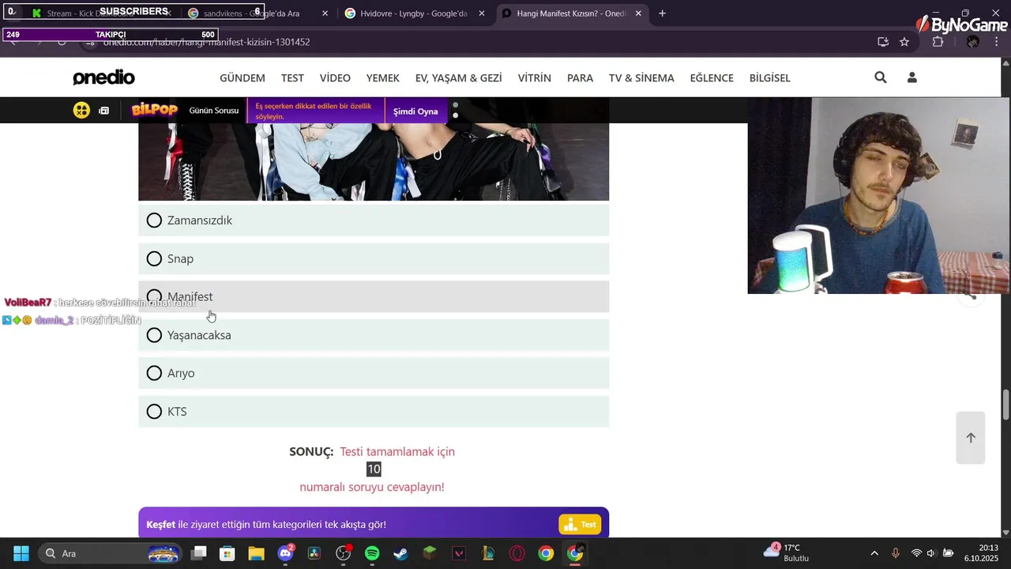This screenshot has width=1011, height=569.
Task: Open Microsoft Store from taskbar
Action: (227, 553)
